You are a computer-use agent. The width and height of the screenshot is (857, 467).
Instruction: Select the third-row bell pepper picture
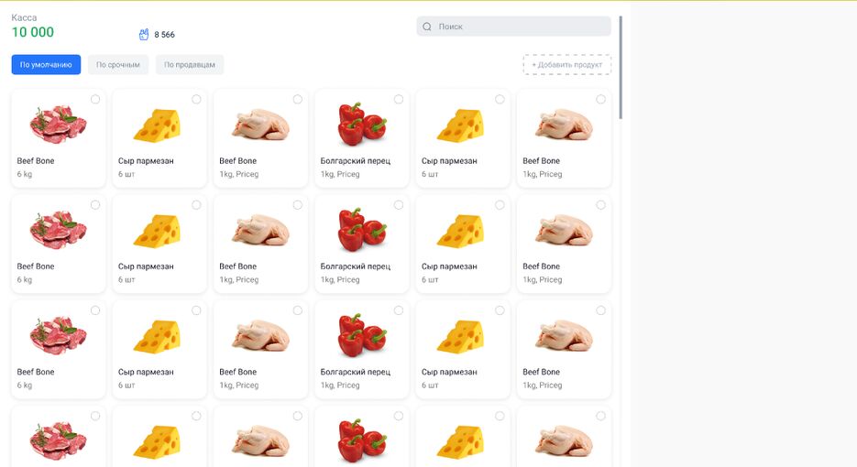pos(361,335)
